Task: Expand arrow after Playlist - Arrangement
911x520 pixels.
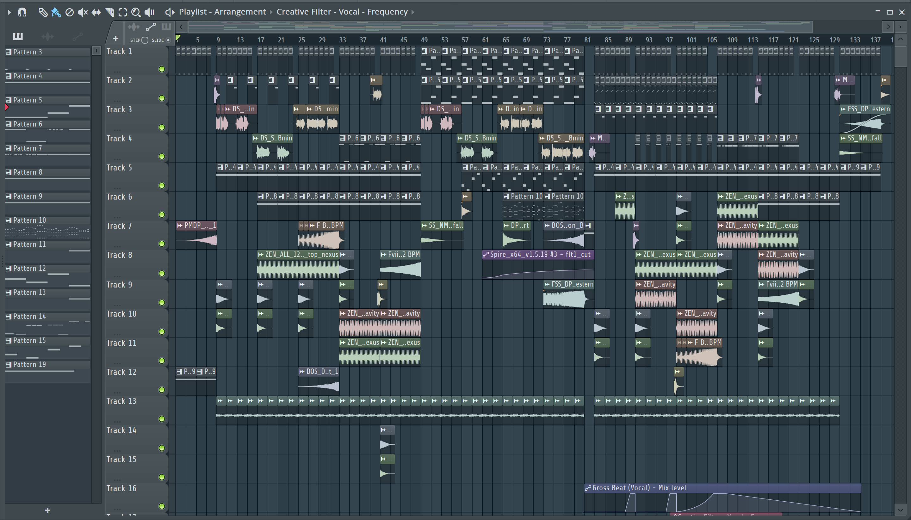Action: pos(271,12)
